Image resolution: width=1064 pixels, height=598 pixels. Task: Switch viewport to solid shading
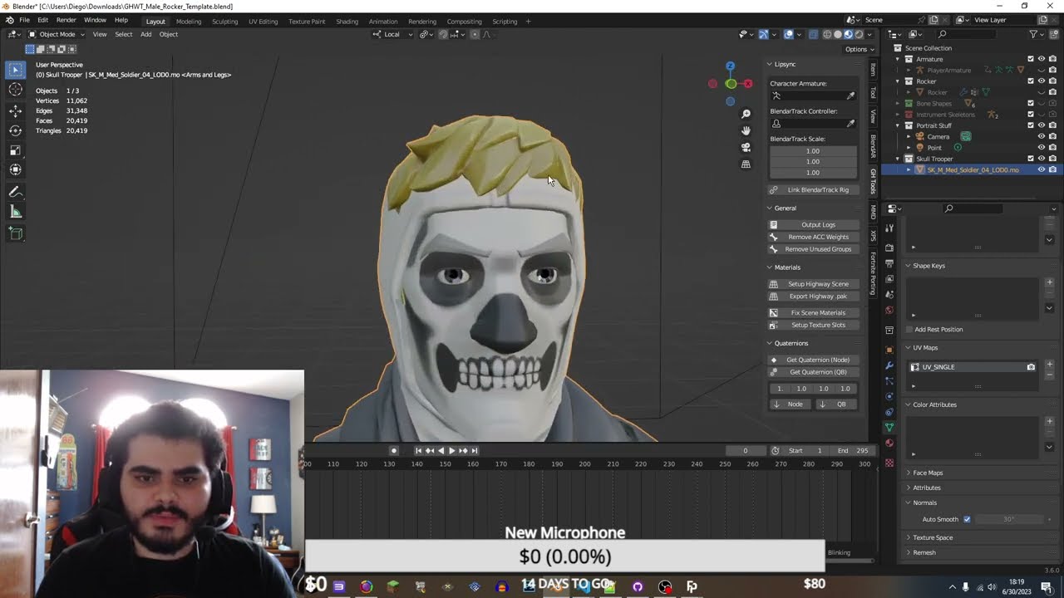[838, 34]
